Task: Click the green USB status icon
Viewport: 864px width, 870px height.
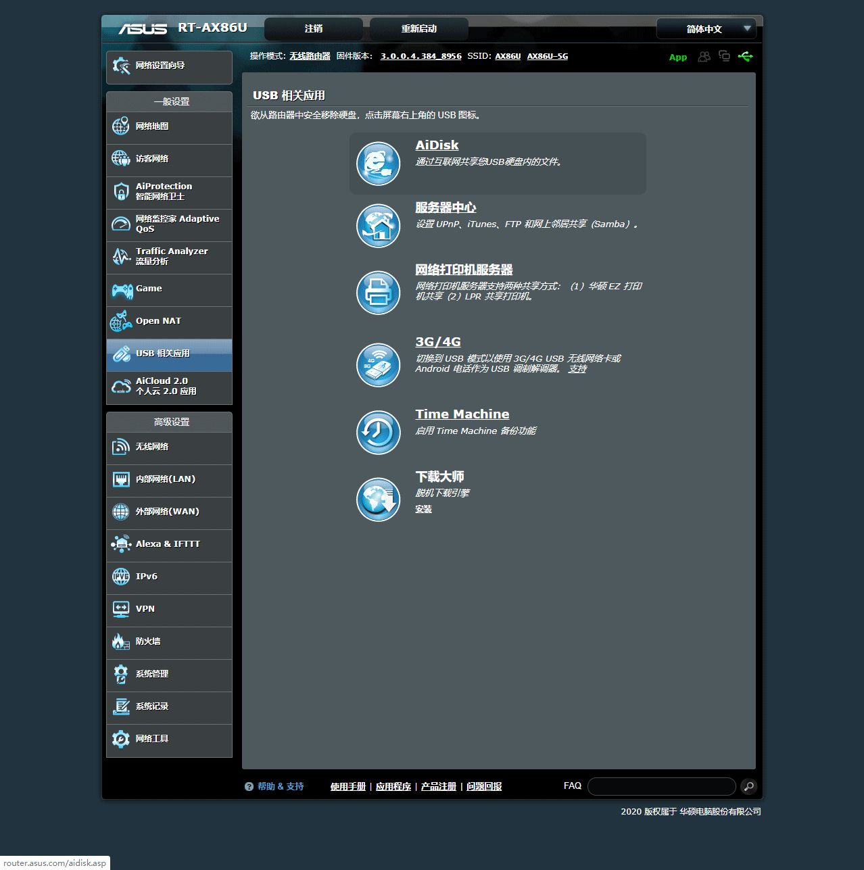Action: click(745, 56)
